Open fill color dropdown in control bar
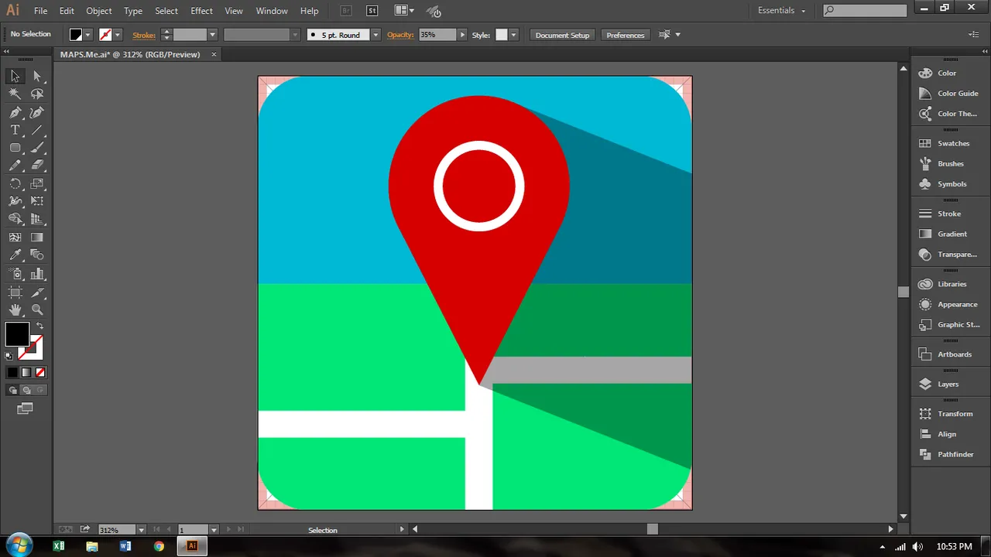This screenshot has height=557, width=991. click(x=87, y=35)
